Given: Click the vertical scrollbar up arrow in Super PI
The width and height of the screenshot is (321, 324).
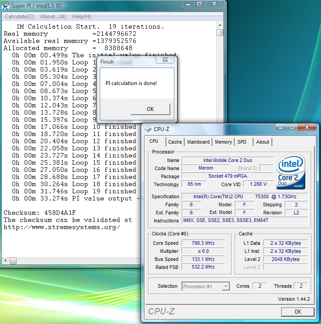Looking at the screenshot, I should [220, 25].
